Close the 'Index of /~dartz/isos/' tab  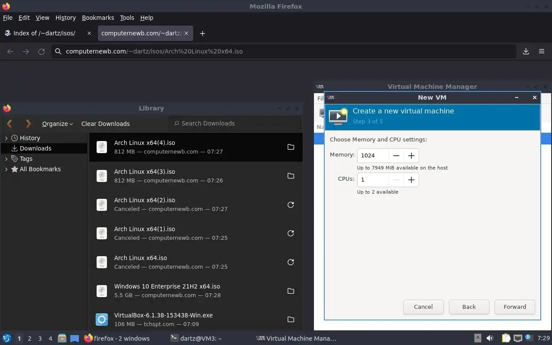89,33
